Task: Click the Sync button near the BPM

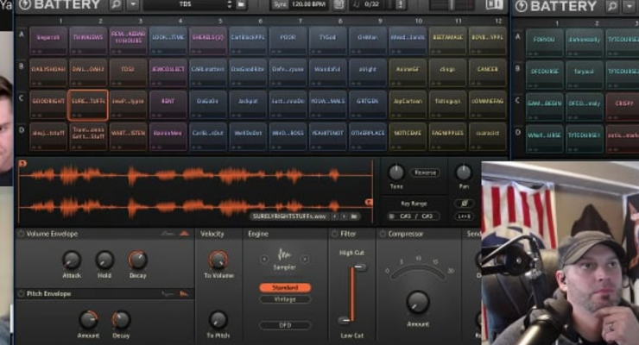Action: click(x=279, y=5)
